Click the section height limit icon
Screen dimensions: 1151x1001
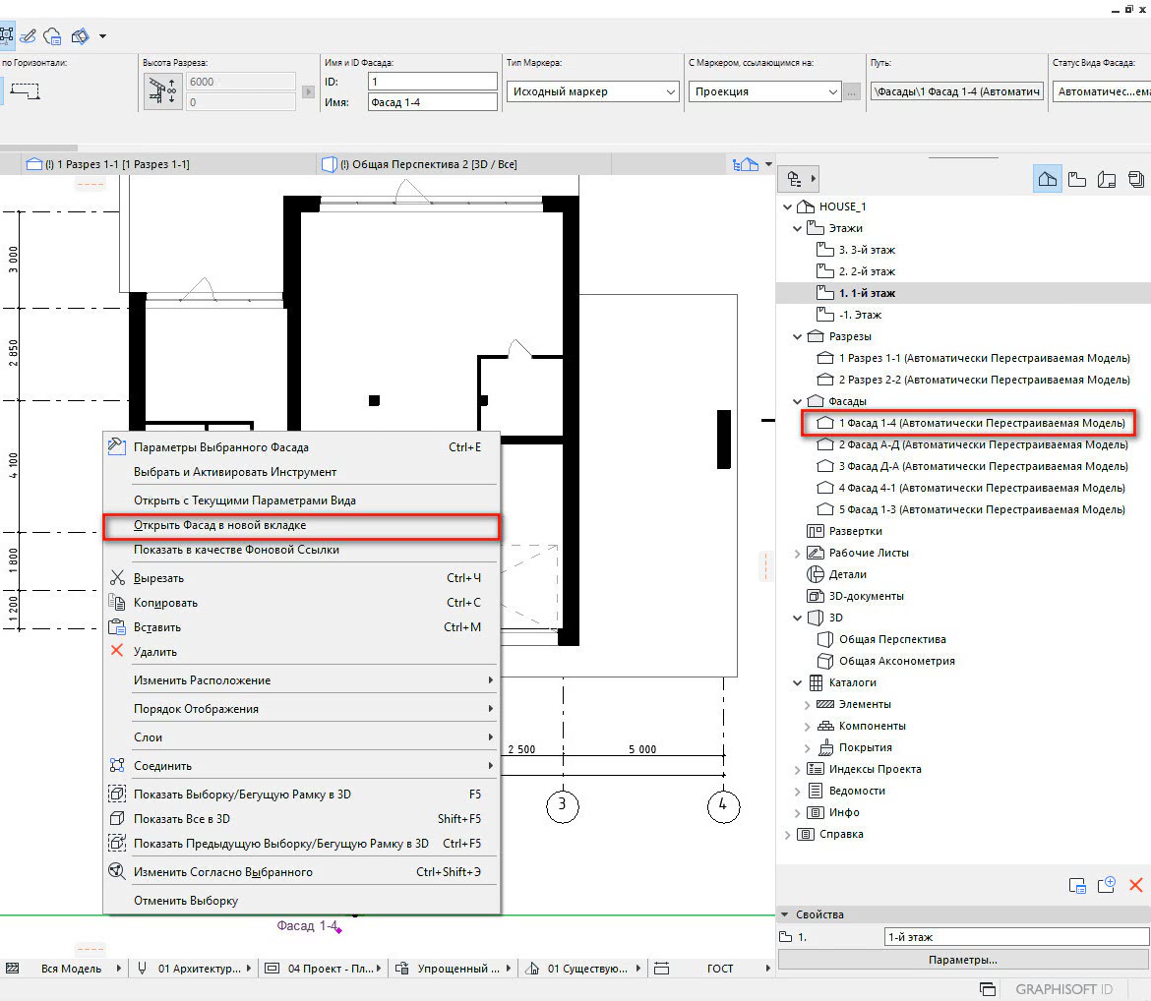pyautogui.click(x=160, y=91)
